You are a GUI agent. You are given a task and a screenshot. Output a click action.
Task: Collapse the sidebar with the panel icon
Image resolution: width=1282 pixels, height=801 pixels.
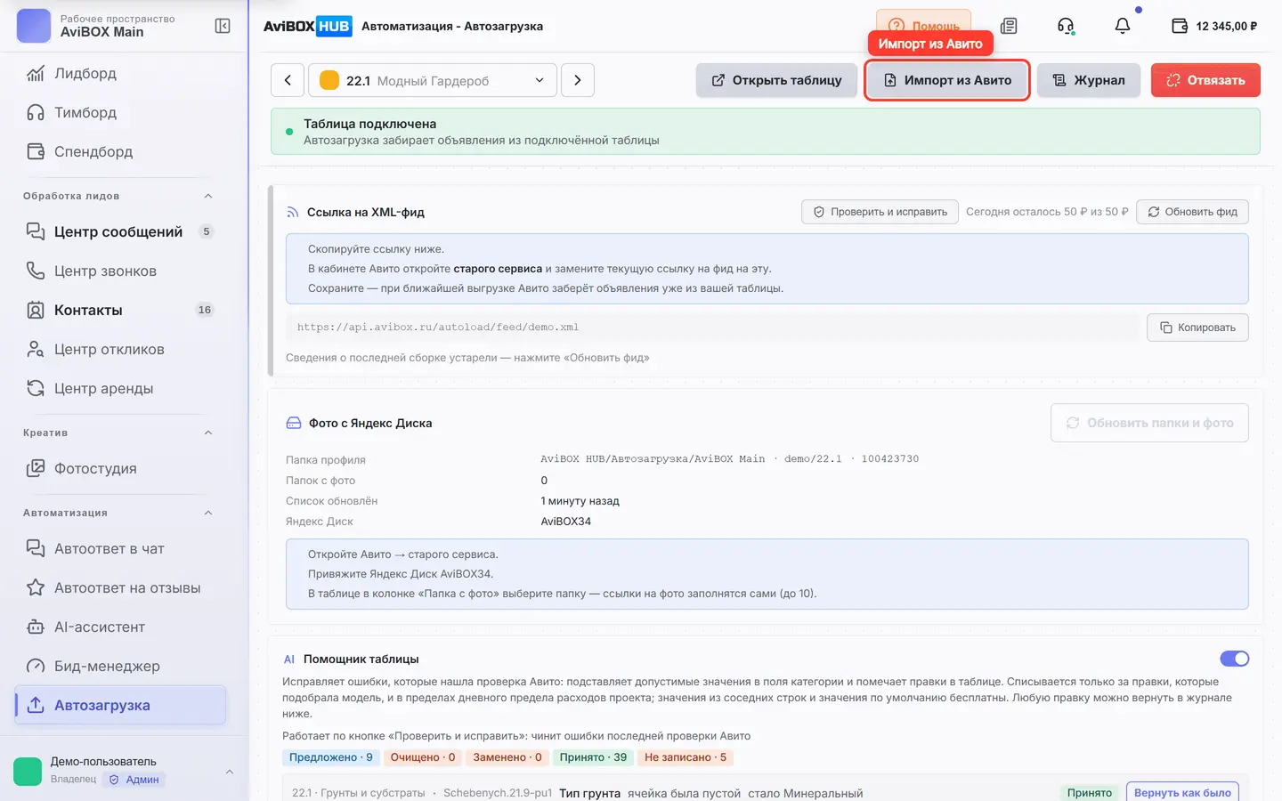pos(223,26)
